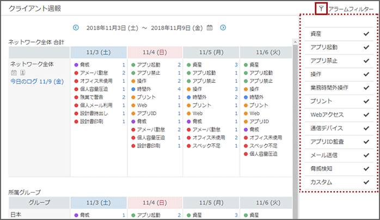Click 個人容量圧迫 entry on 11/3
380x220 pixels.
94,89
